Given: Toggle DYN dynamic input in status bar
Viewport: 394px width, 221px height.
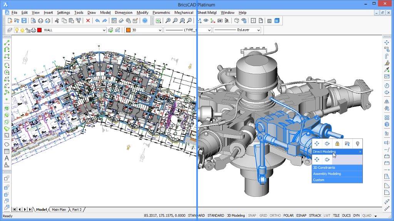Looking at the screenshot, I should pyautogui.click(x=356, y=216).
